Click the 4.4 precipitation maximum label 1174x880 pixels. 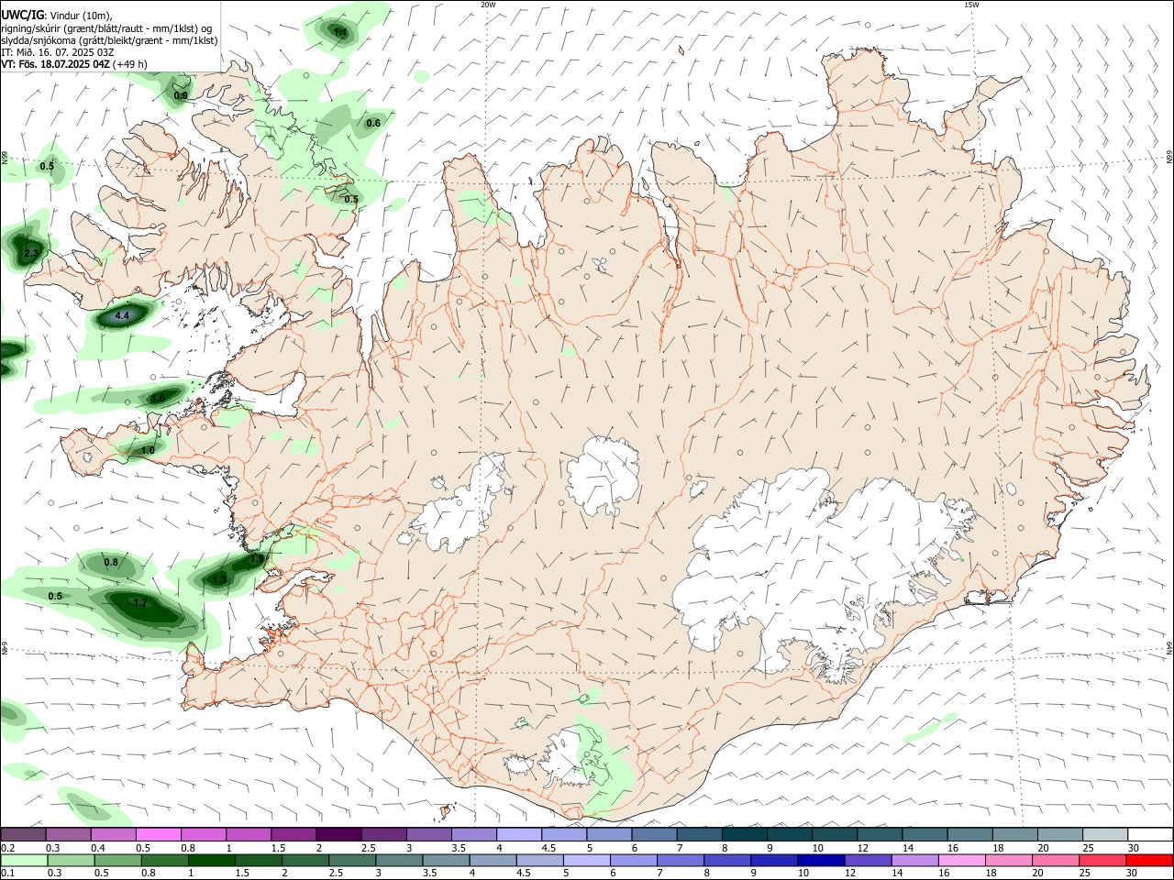tap(122, 315)
